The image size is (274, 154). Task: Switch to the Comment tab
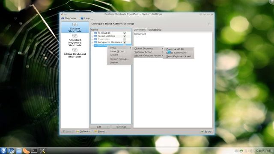point(140,30)
